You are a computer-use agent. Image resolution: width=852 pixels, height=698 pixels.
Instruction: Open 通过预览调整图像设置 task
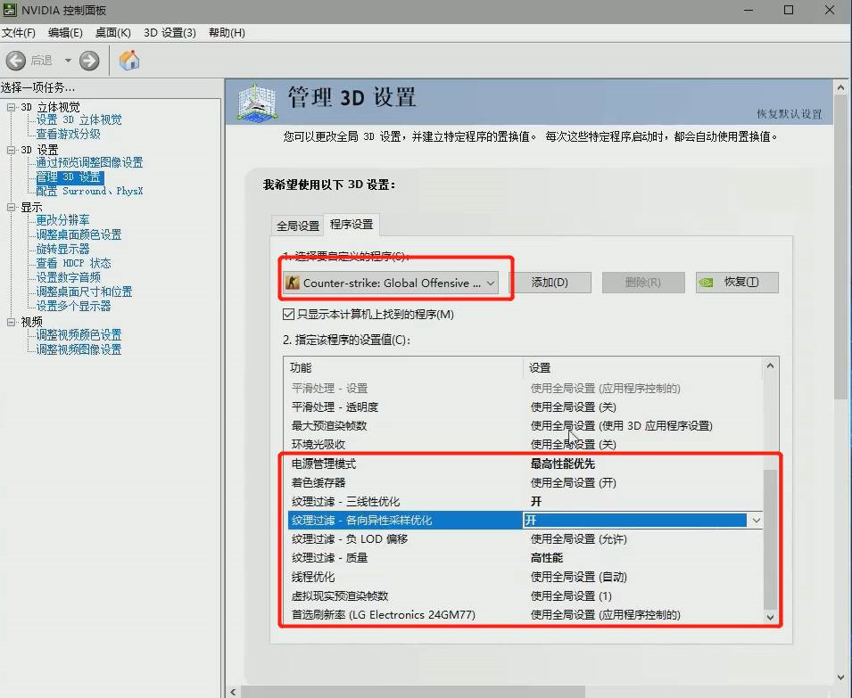(89, 162)
